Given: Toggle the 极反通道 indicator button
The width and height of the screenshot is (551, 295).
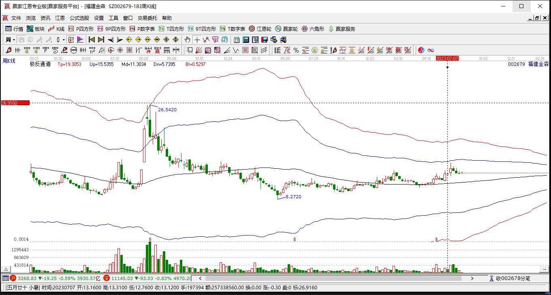Looking at the screenshot, I should pyautogui.click(x=40, y=64).
